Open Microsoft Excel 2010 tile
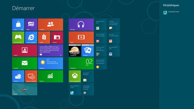The image size is (194, 109). [101, 24]
